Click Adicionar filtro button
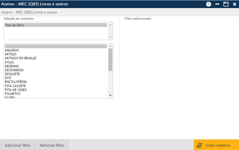Viewport: 239px width, 150px height. pyautogui.click(x=17, y=145)
